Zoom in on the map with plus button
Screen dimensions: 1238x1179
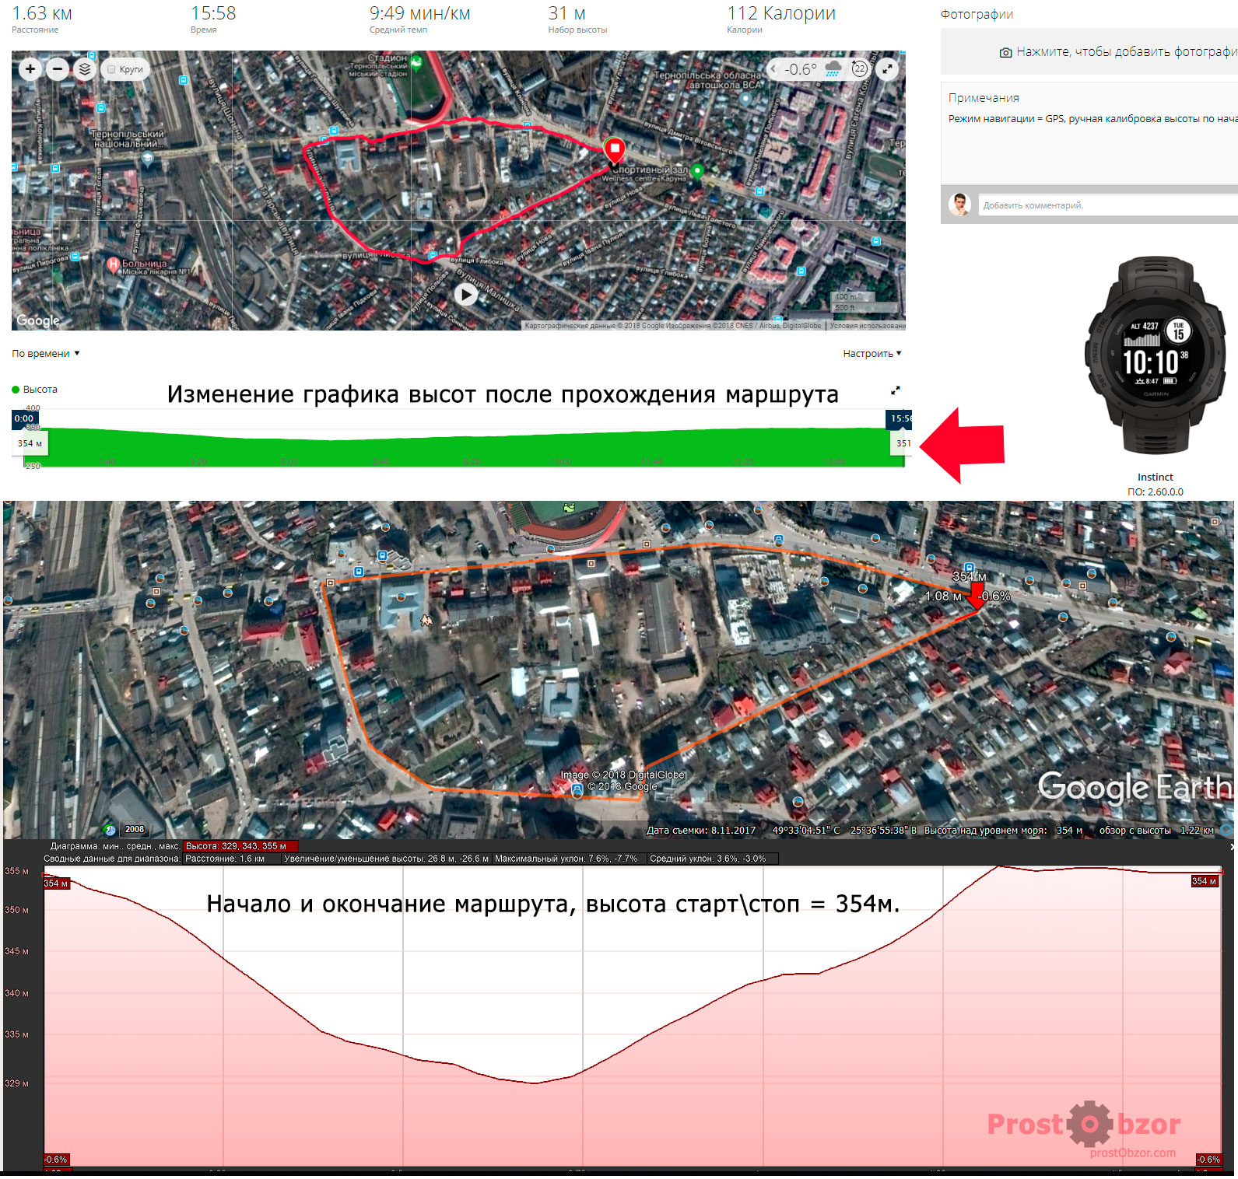[x=30, y=69]
